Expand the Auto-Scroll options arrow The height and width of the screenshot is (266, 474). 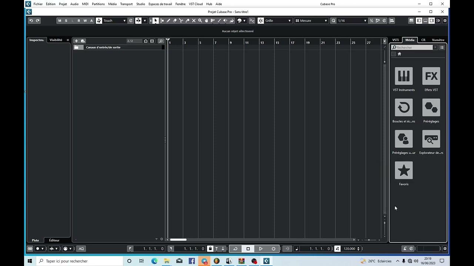pyautogui.click(x=145, y=21)
